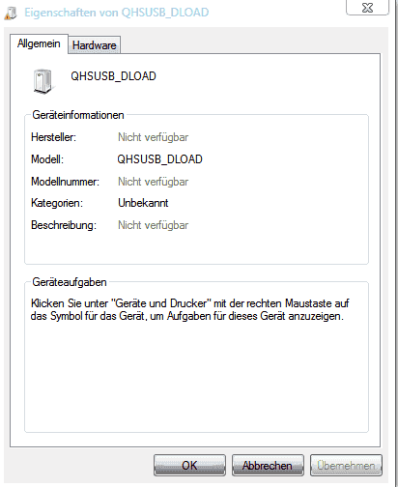Click the Beschreibung value Nicht verfügbar
398x487 pixels.
(x=153, y=225)
